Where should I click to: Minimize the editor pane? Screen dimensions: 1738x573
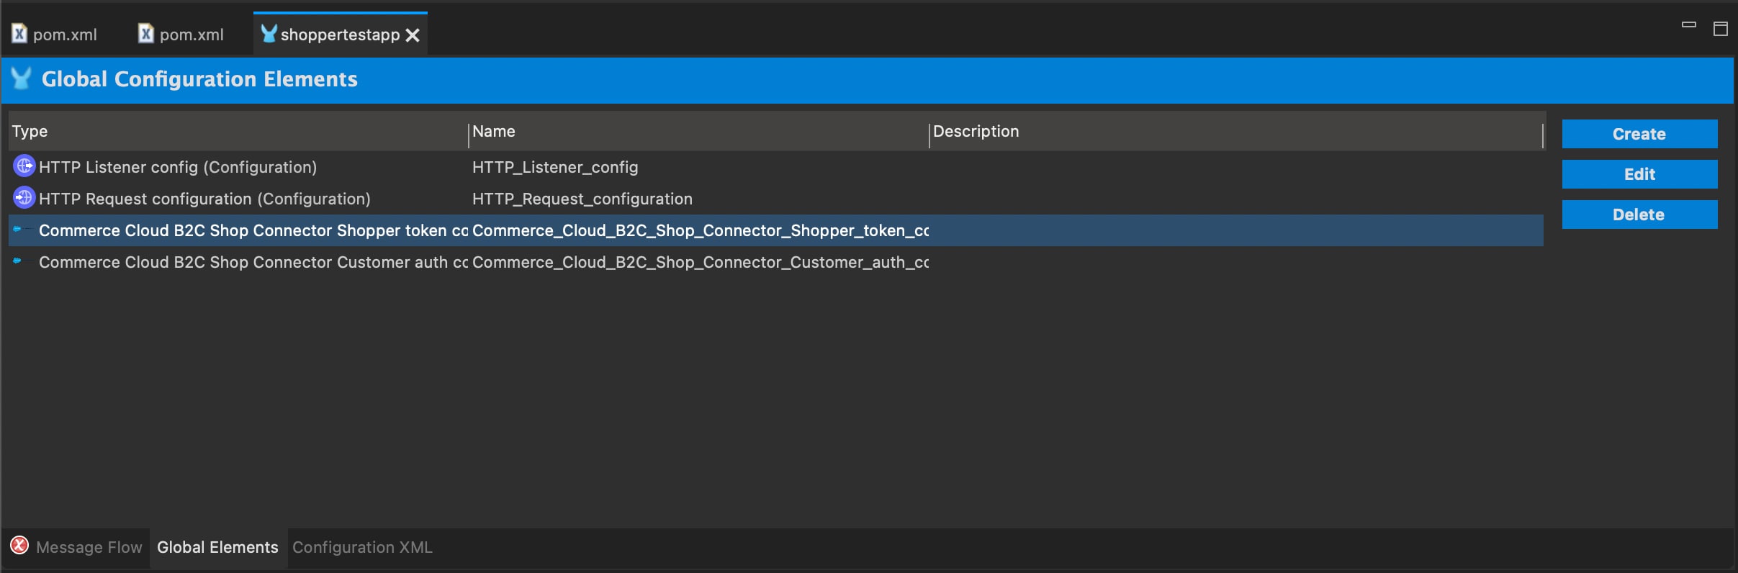click(x=1689, y=25)
